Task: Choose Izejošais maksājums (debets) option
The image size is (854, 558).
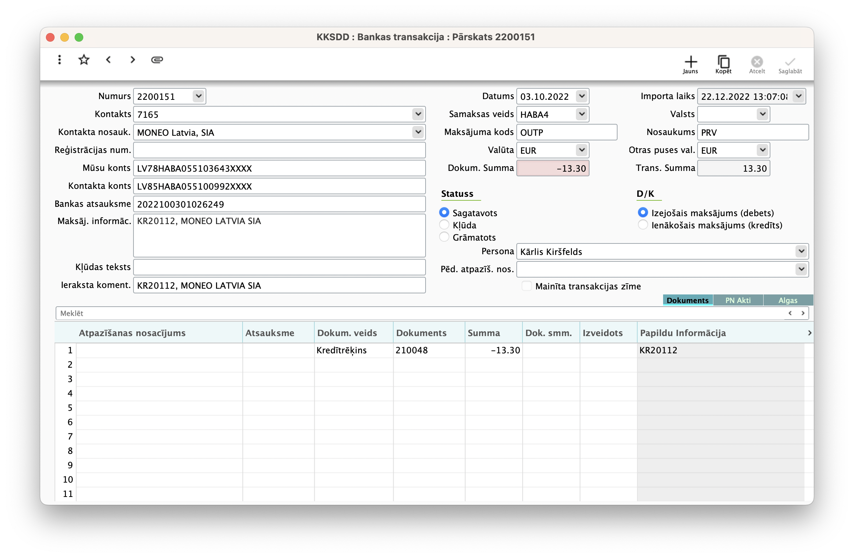Action: (643, 213)
